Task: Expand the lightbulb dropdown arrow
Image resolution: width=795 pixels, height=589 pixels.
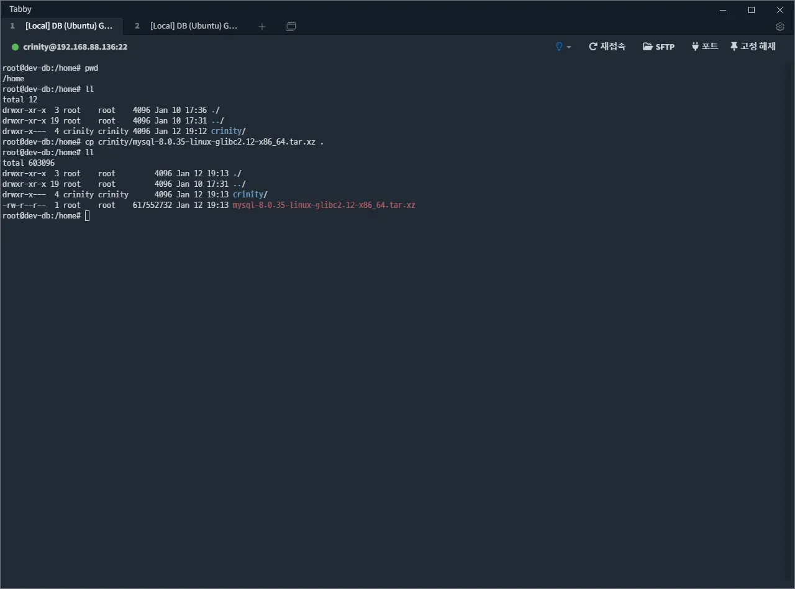Action: coord(569,47)
